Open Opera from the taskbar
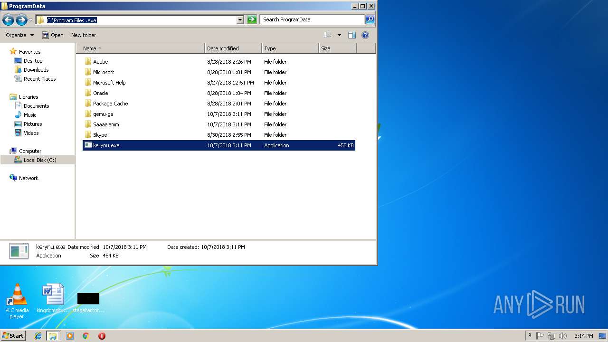This screenshot has width=608, height=342. (x=102, y=336)
